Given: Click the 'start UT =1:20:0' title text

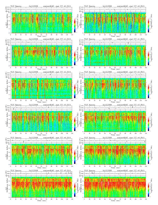Looking at the screenshot, I should pos(63,39).
